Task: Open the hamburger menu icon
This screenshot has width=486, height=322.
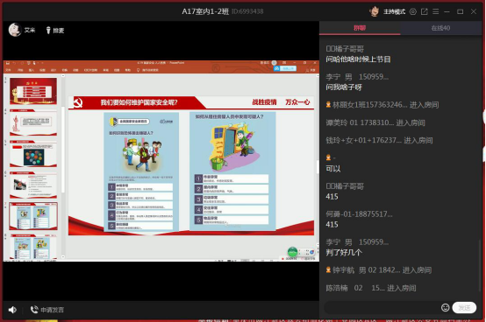Action: coord(435,11)
